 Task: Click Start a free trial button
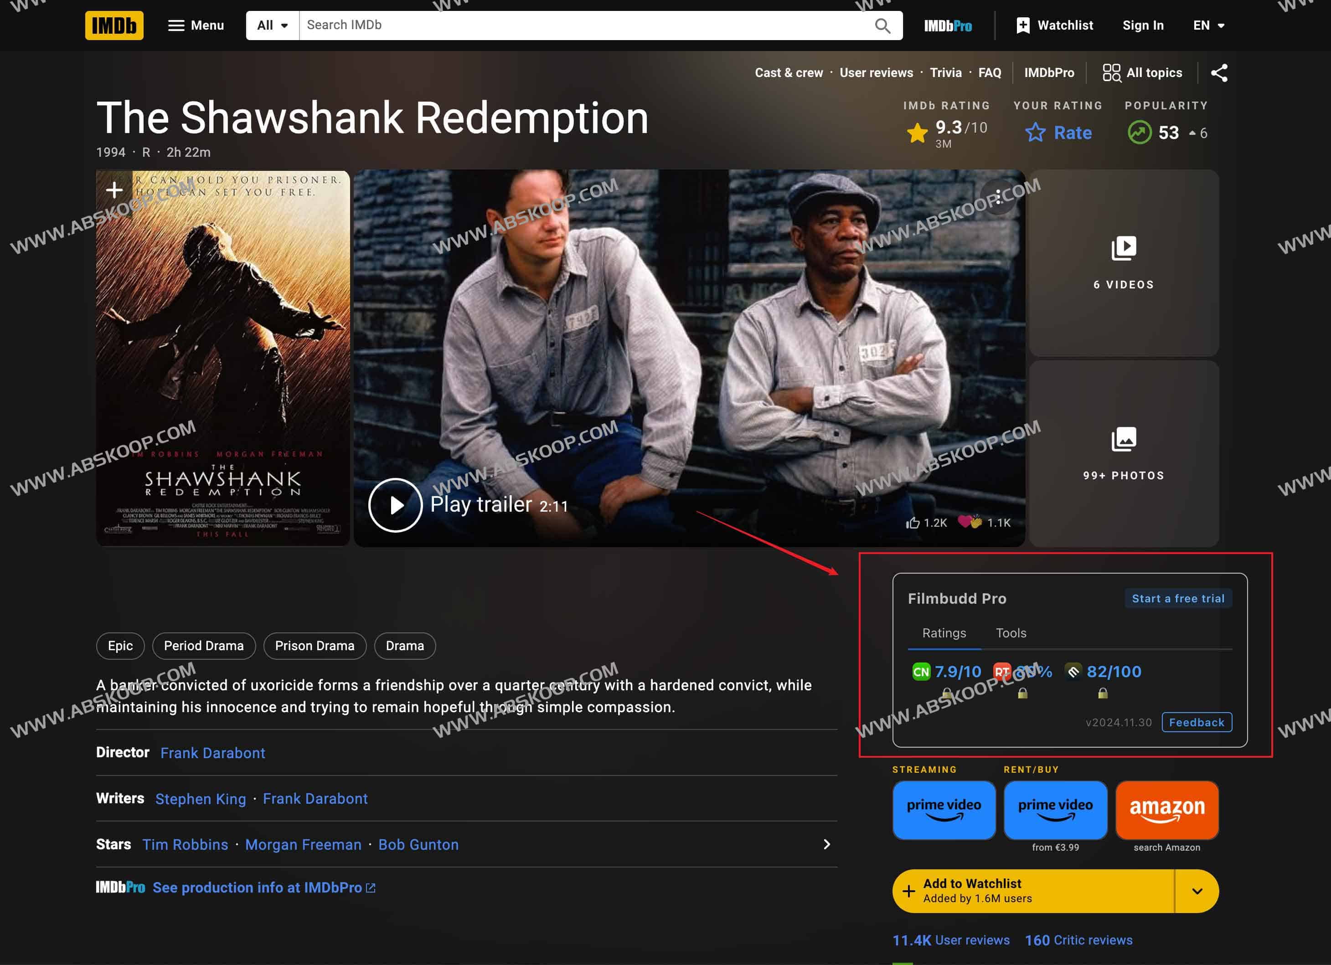coord(1177,598)
